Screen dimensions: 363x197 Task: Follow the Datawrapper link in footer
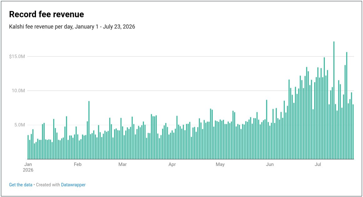tap(73, 185)
